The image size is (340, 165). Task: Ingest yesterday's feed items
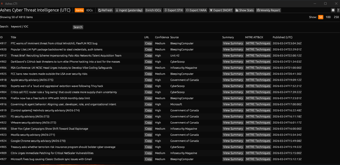point(129,10)
